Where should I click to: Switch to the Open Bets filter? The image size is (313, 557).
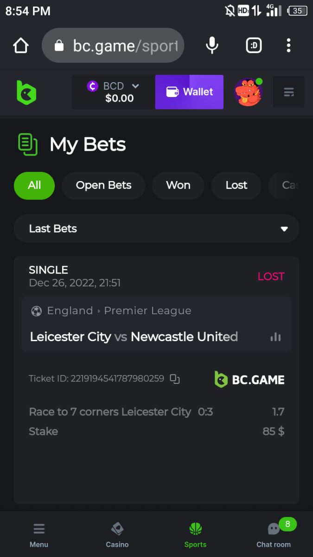pos(103,185)
